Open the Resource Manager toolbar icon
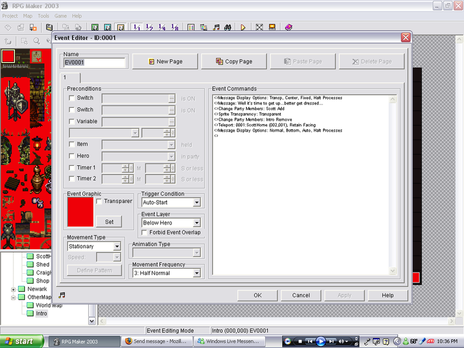 [x=204, y=27]
